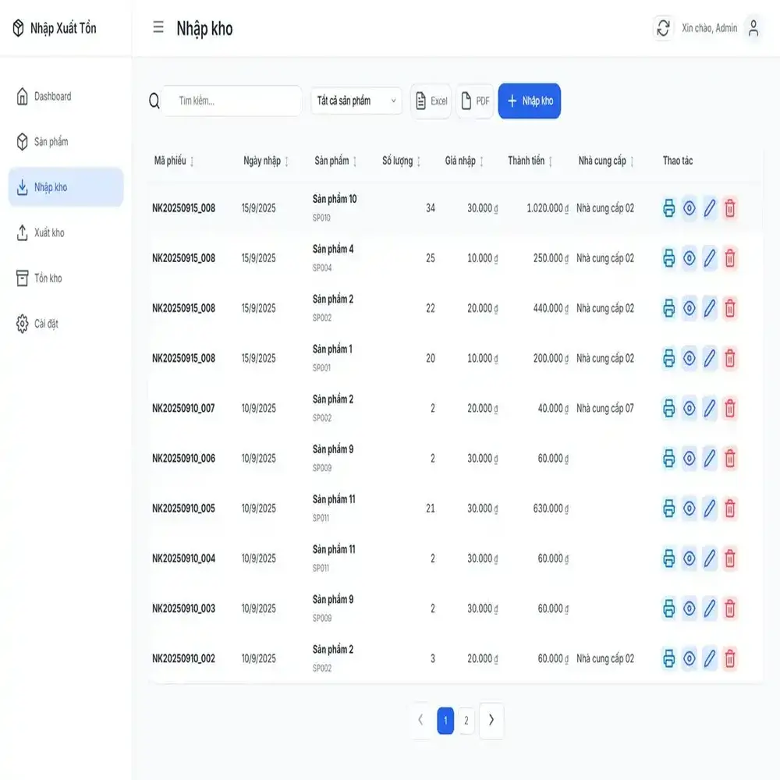Viewport: 780px width, 780px height.
Task: Click the blue Nhập kho button
Action: [x=529, y=101]
